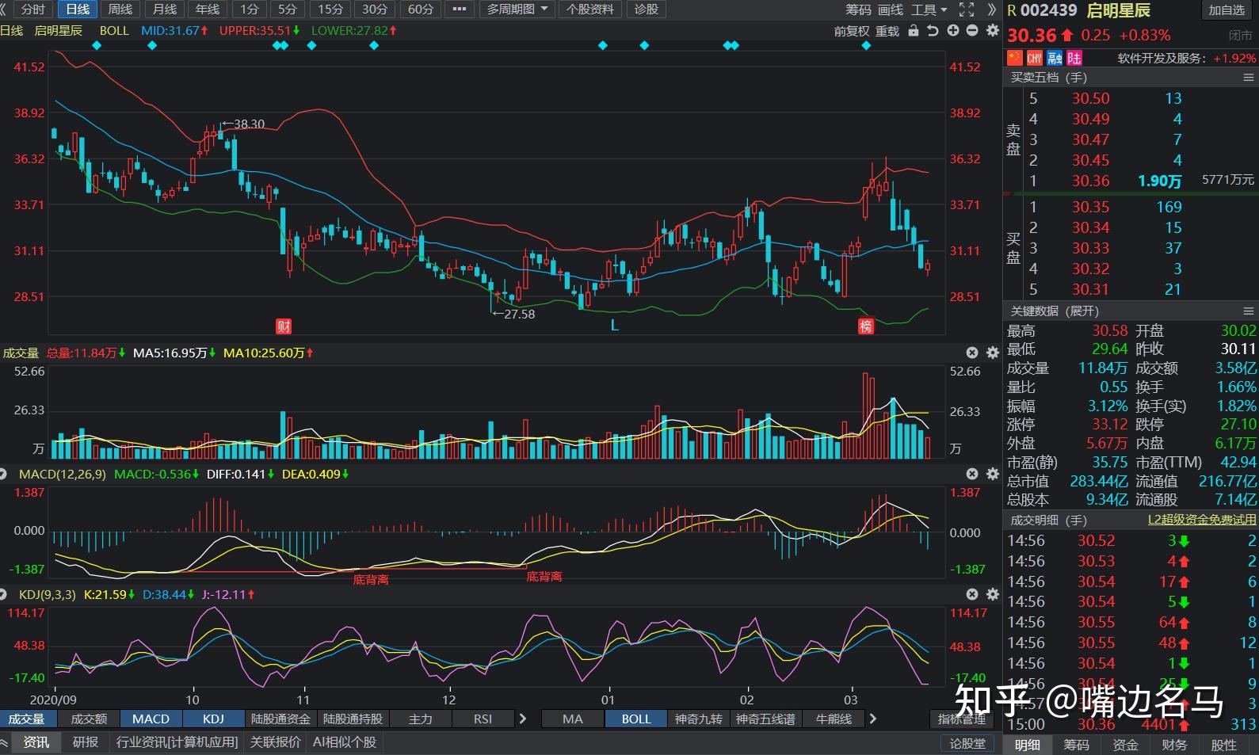Click the 陆 Stock Connect badge
Screen dimensions: 1259x755
point(1074,58)
